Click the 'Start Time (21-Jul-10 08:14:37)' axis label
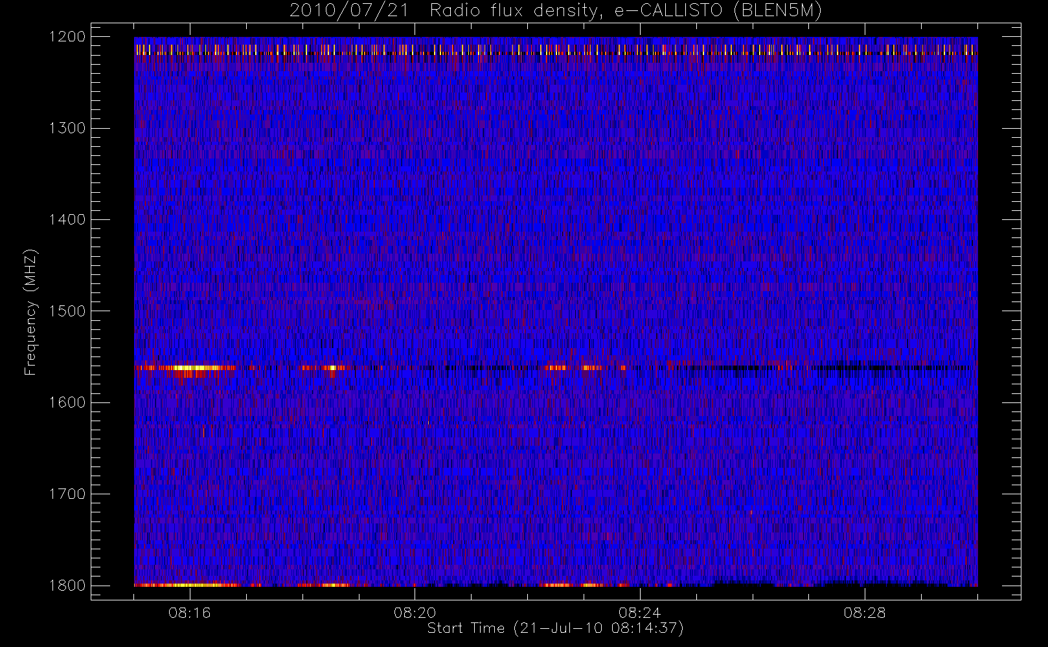 tap(556, 628)
